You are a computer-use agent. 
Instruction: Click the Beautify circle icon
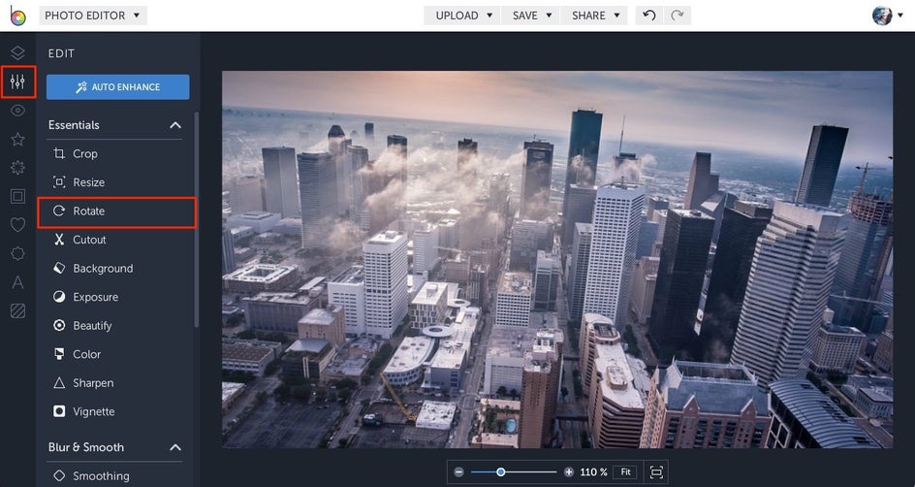[x=59, y=325]
